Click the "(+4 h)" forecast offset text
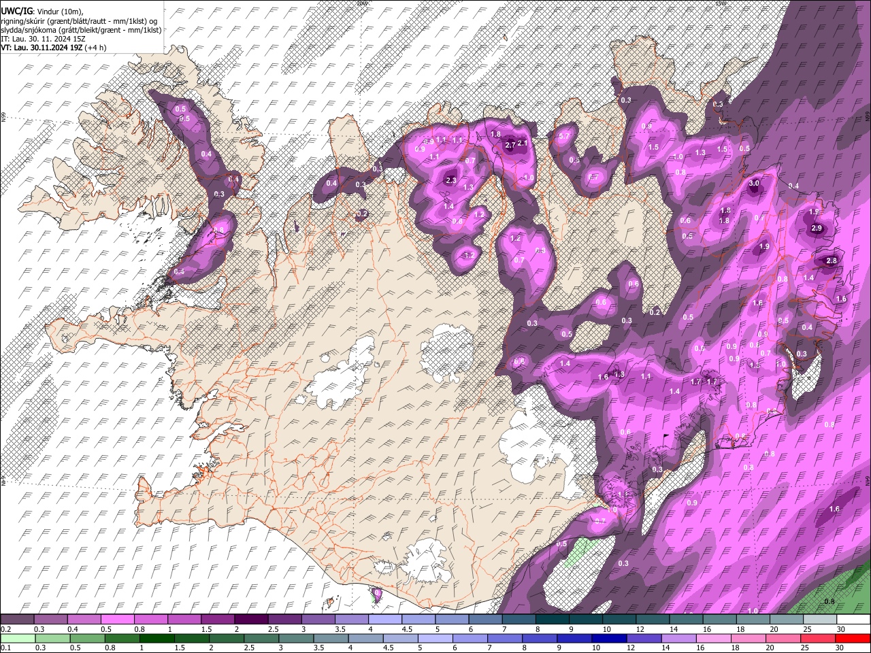Screen dimensions: 871x653 (96, 48)
